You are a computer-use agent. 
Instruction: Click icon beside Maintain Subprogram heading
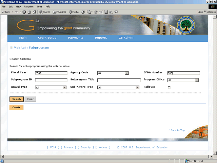[11, 48]
